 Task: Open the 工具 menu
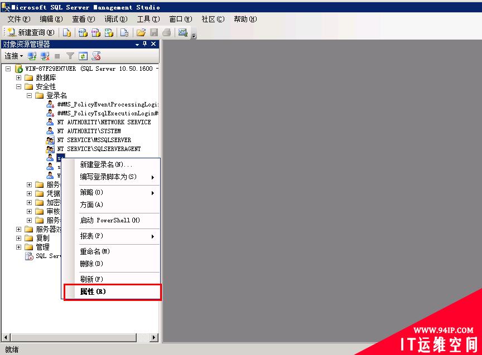[148, 20]
